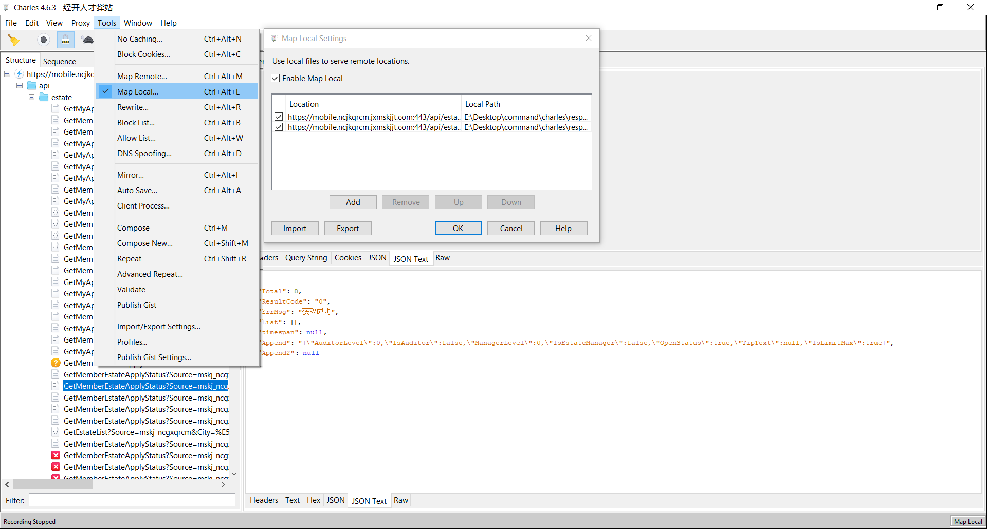Toggle second mapping row checkbox

(279, 127)
